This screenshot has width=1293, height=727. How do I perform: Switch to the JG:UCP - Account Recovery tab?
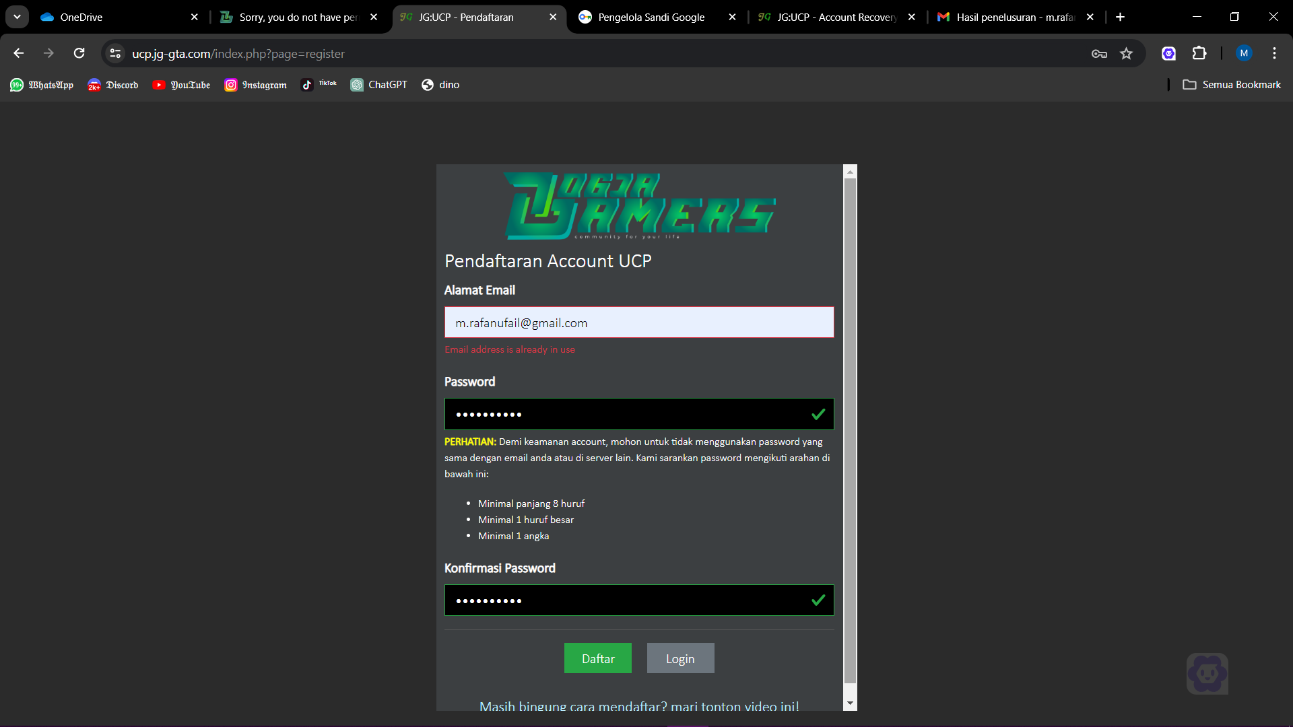(x=836, y=18)
